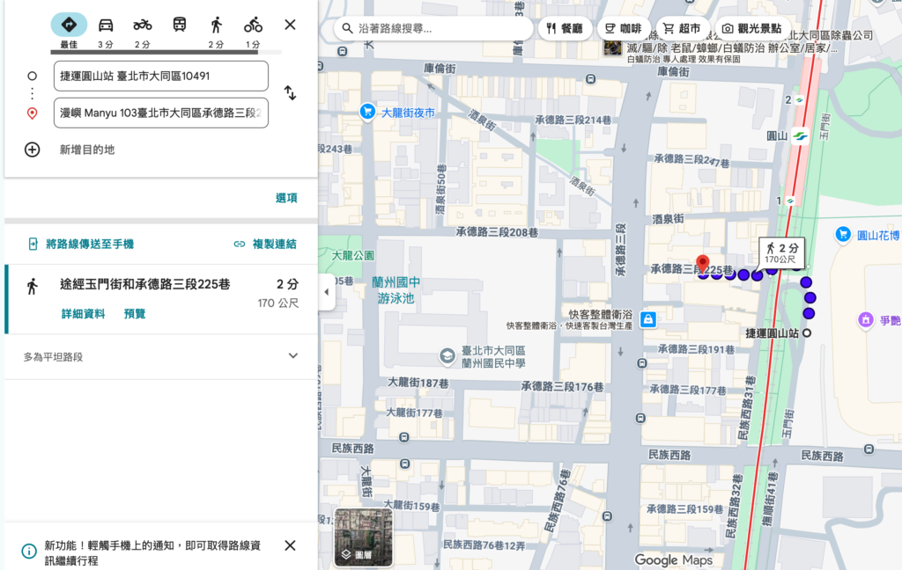Switch to public transit directions mode
The width and height of the screenshot is (902, 570).
click(180, 24)
